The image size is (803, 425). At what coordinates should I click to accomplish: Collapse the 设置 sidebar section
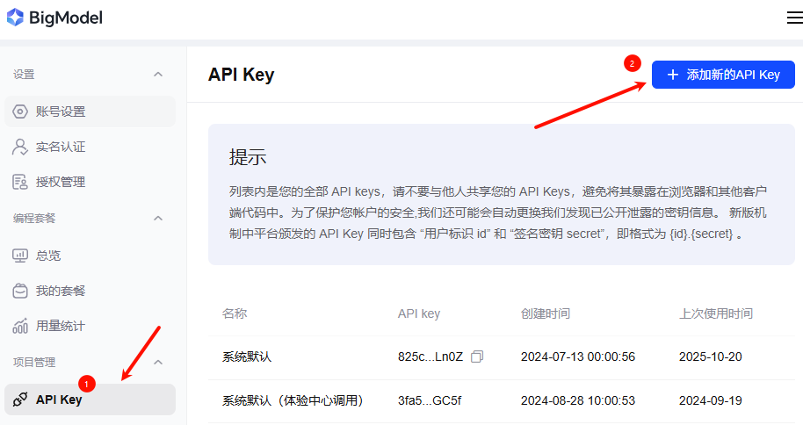point(158,75)
